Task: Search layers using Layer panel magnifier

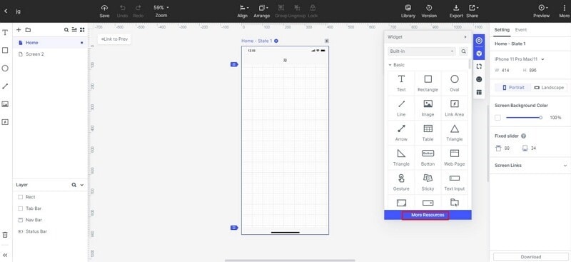Action: pos(74,185)
